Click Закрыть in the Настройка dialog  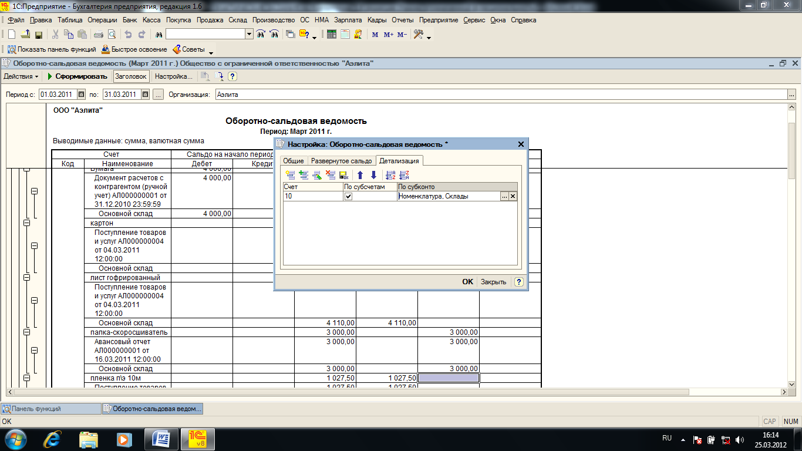pos(494,282)
